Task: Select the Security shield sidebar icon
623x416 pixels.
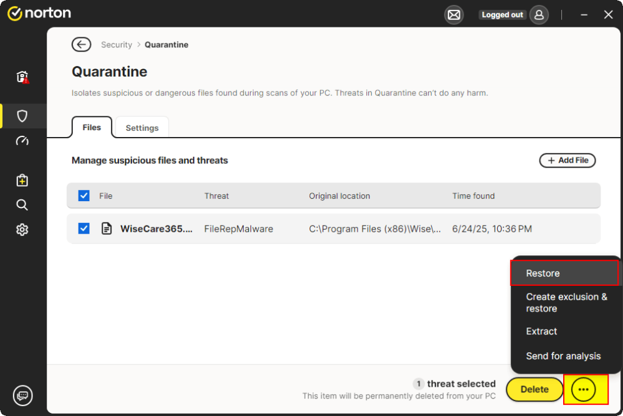Action: (x=22, y=116)
